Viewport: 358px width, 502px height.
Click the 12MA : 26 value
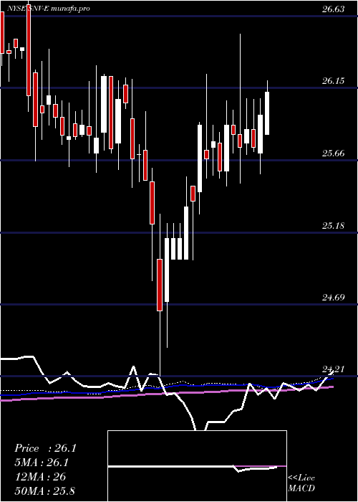40,477
